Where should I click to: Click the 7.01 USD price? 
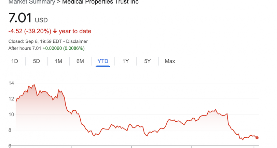[28, 18]
